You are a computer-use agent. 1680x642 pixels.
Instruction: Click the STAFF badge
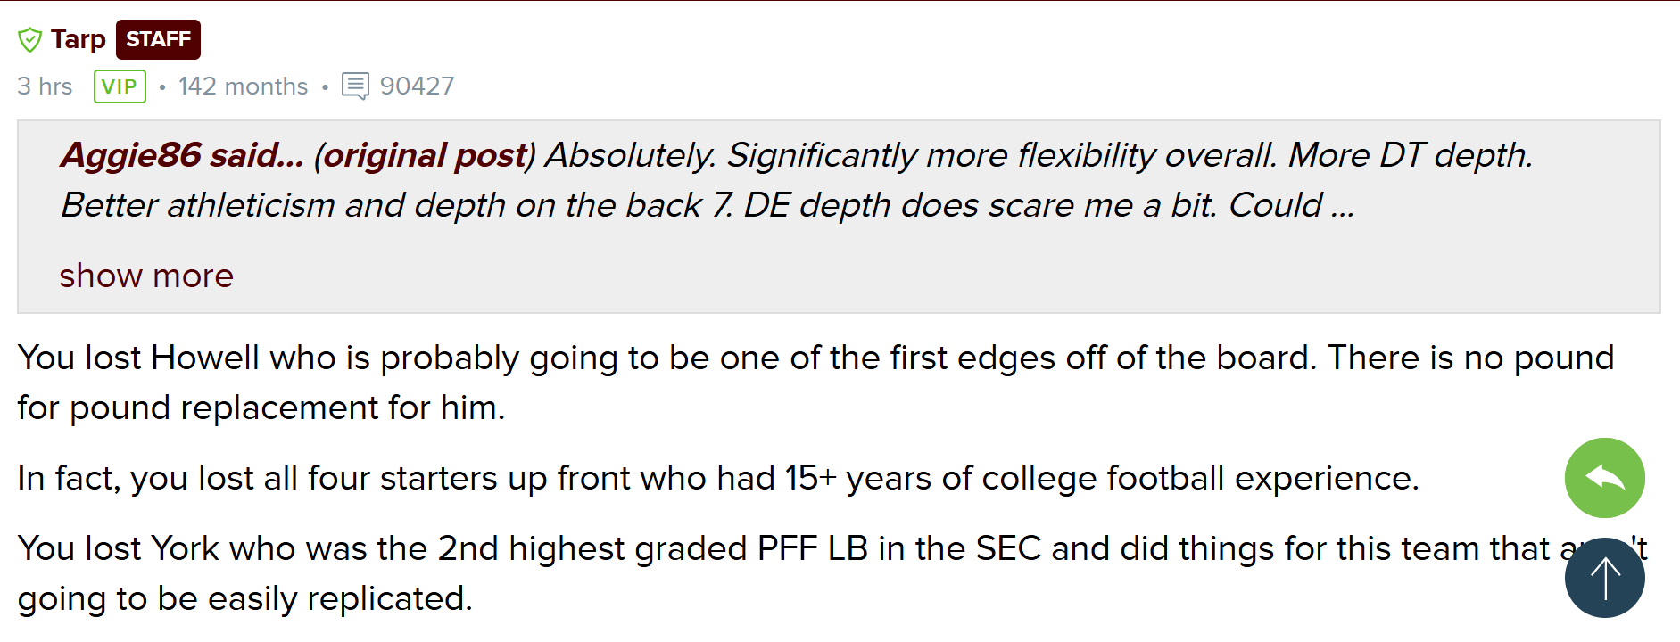(x=158, y=39)
